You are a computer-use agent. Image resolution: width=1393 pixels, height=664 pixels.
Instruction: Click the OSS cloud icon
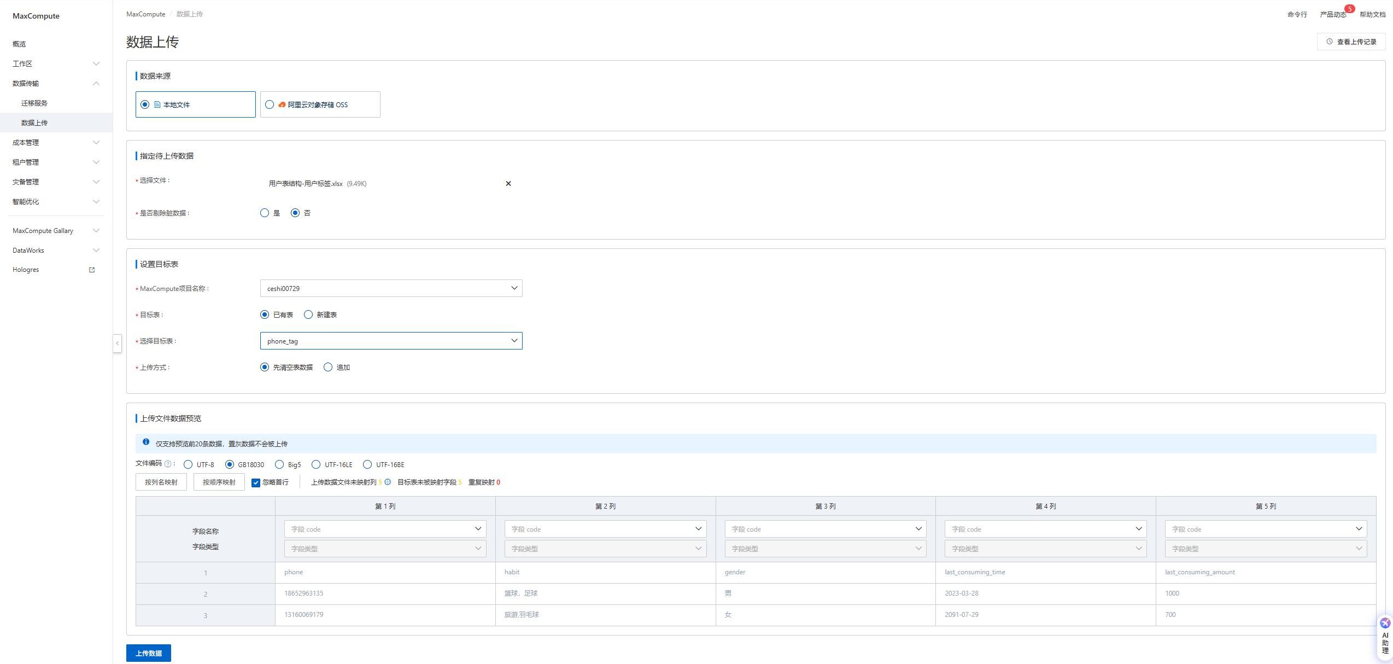[x=282, y=104]
